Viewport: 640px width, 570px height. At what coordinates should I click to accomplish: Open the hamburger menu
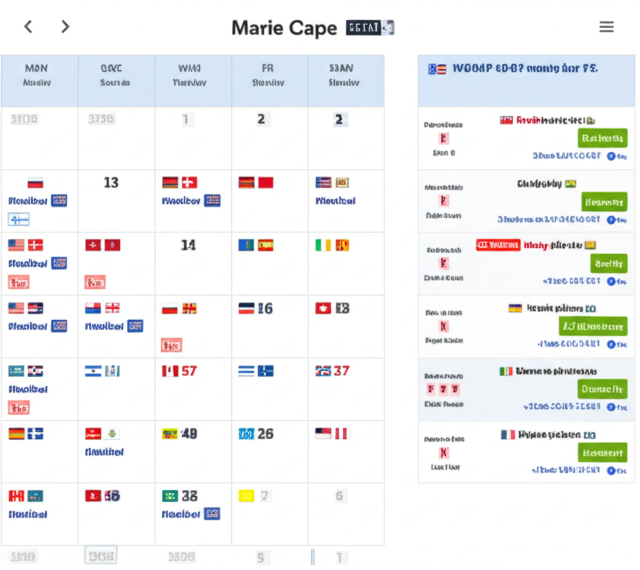606,27
